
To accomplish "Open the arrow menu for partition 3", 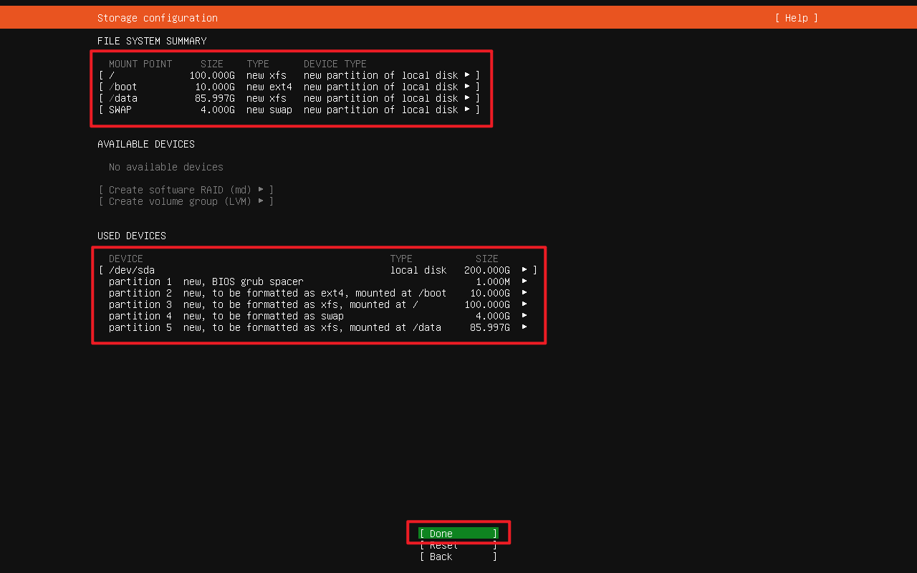I will click(524, 304).
